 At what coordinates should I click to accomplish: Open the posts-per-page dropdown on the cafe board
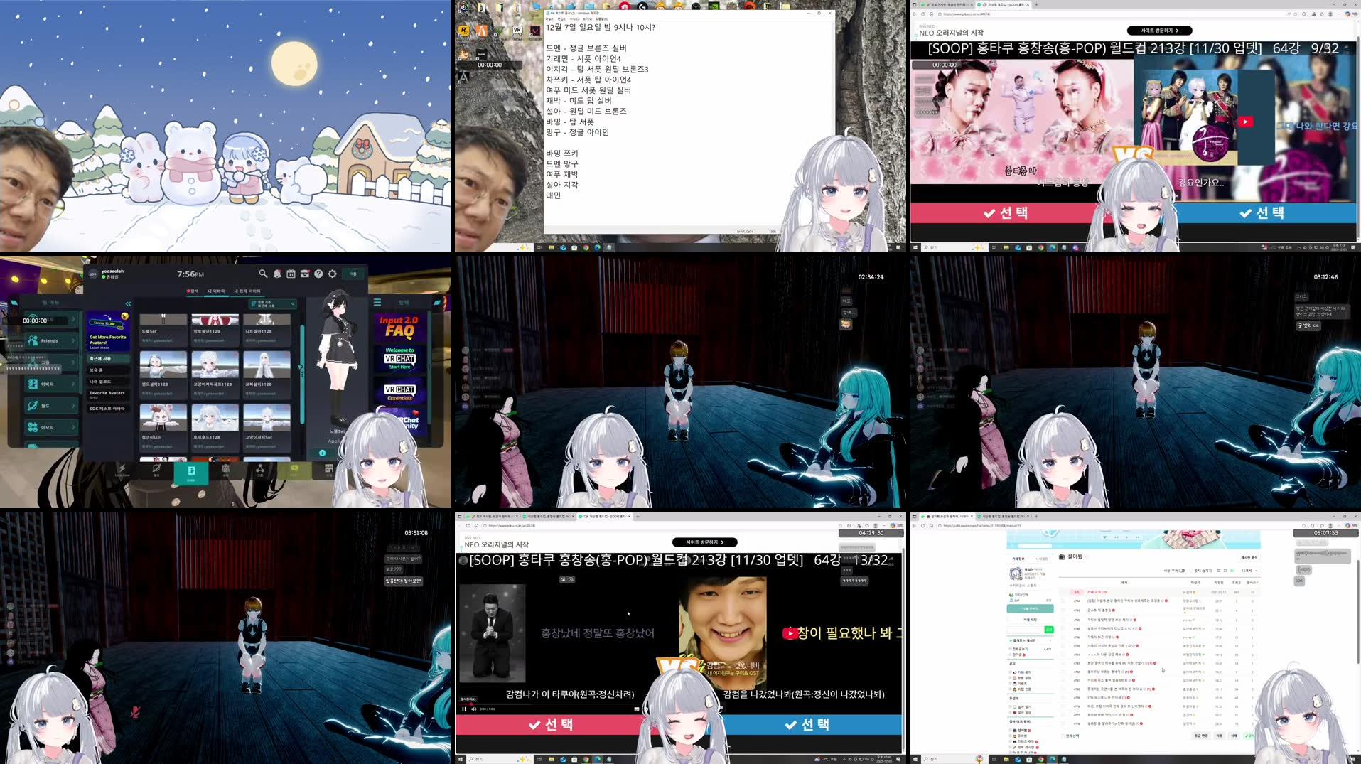1249,571
